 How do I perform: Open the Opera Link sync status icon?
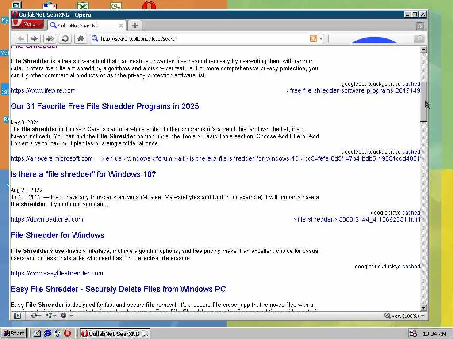(x=34, y=316)
